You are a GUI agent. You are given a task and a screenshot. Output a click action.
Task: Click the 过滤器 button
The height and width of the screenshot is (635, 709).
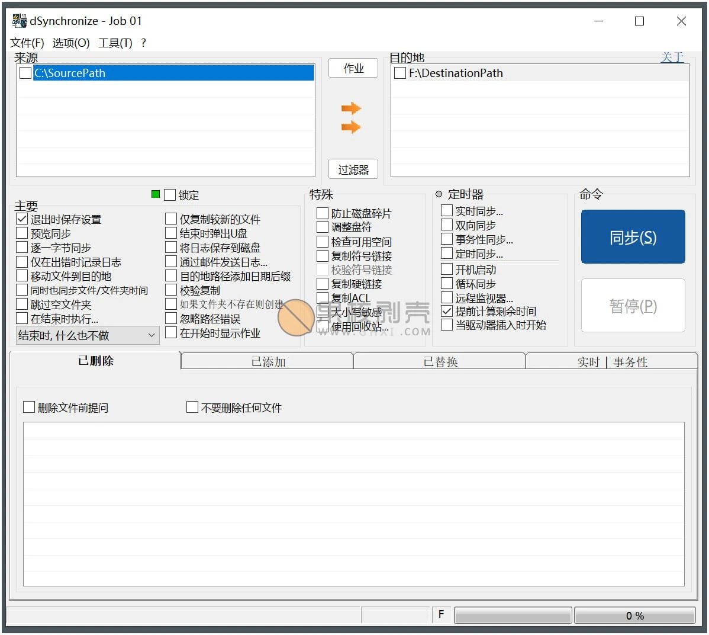point(353,169)
